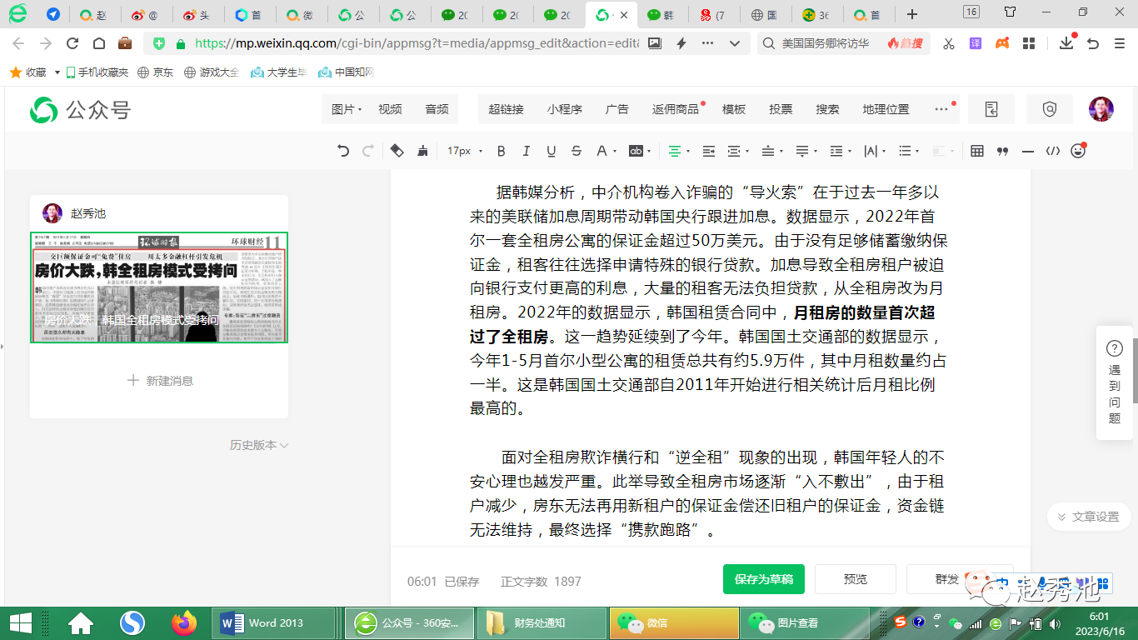This screenshot has height=640, width=1138.
Task: Expand the 图片 insert dropdown
Action: (x=346, y=109)
